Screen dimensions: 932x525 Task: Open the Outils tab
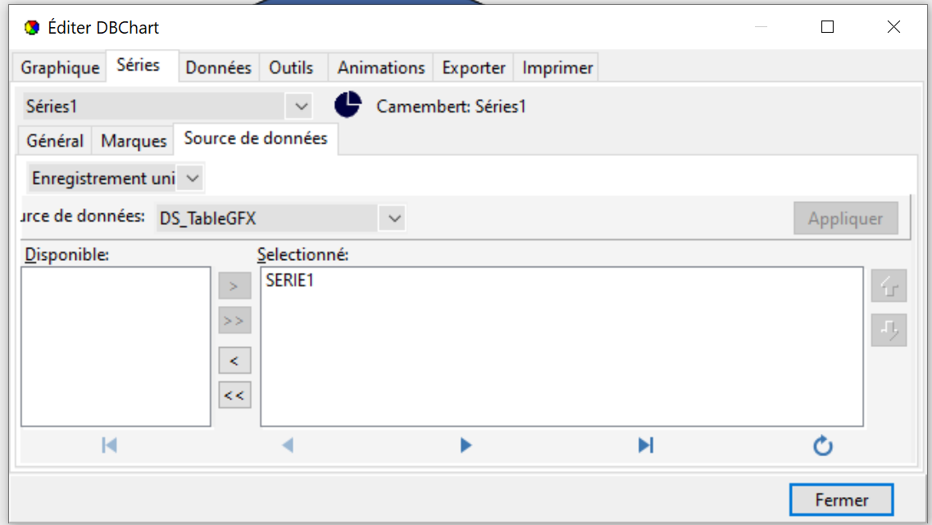tap(291, 68)
